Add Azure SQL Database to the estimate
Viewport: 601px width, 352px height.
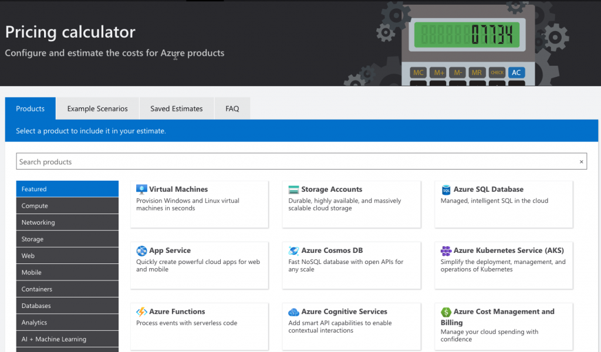pos(504,205)
